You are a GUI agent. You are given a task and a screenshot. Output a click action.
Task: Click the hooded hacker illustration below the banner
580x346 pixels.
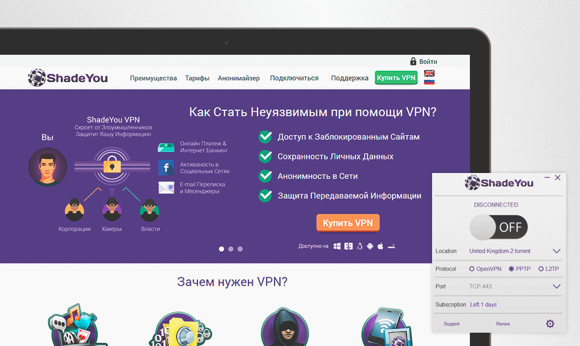[285, 327]
